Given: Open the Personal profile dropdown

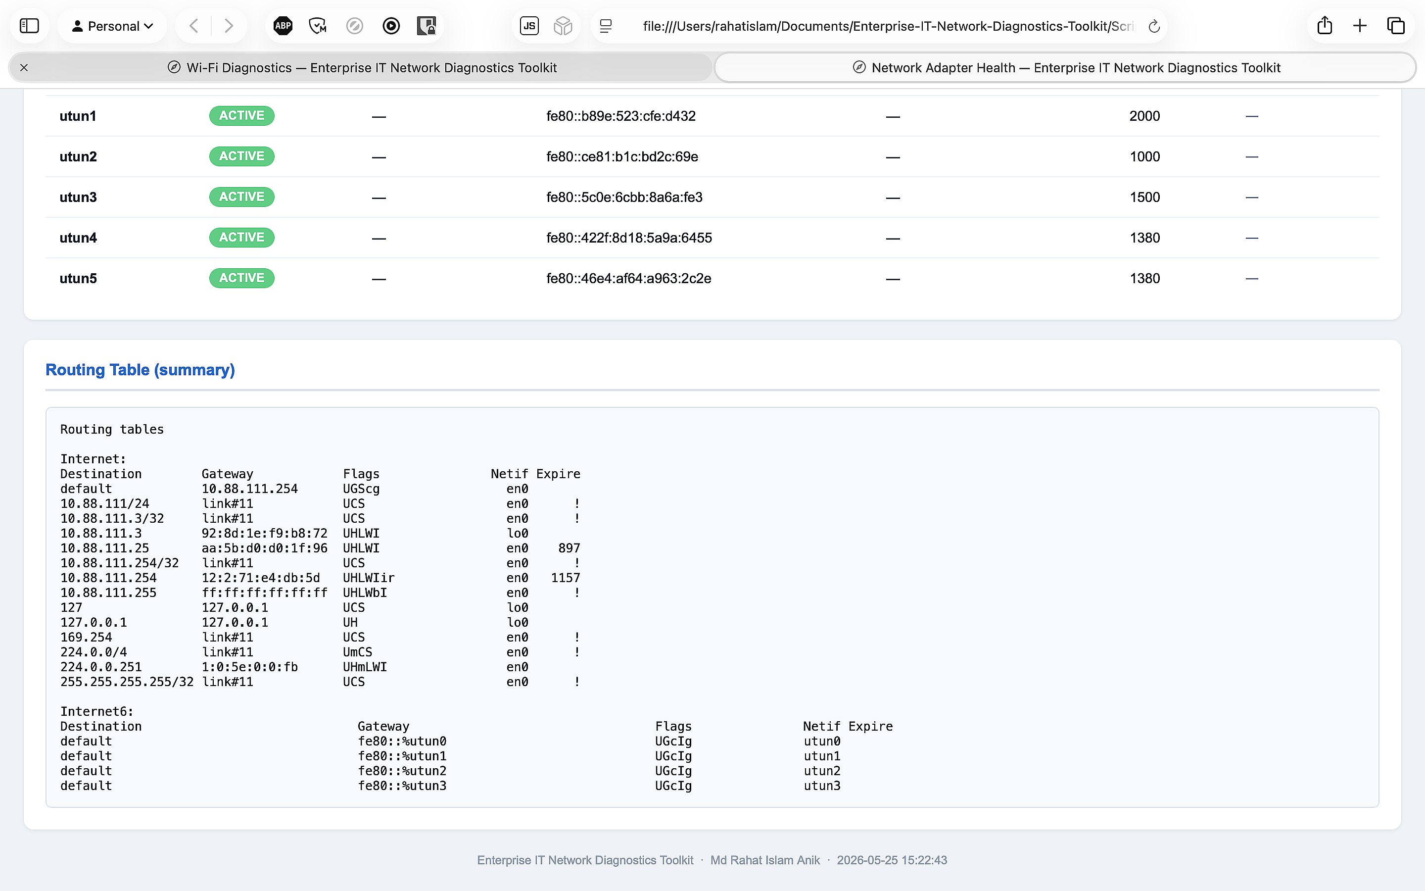Looking at the screenshot, I should click(x=112, y=26).
